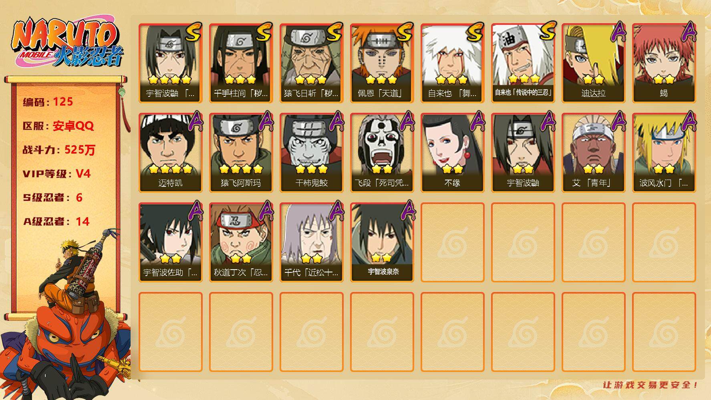Select the 猿飞阿斯玛 ninja card

point(241,153)
